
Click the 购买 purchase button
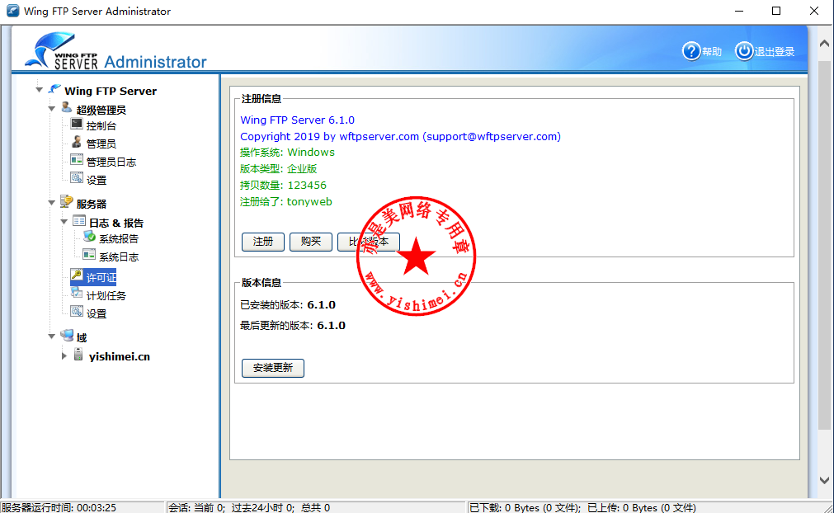(311, 242)
